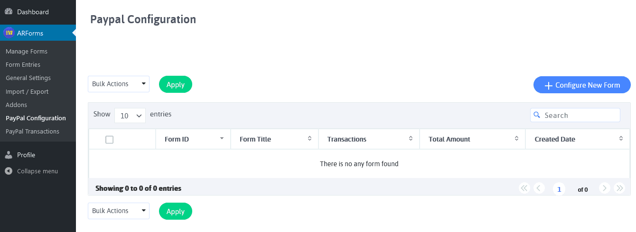Viewport: 636px width, 232px height.
Task: Click the top green Apply button
Action: click(x=176, y=84)
